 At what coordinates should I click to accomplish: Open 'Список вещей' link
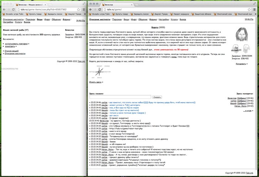click(x=11, y=51)
